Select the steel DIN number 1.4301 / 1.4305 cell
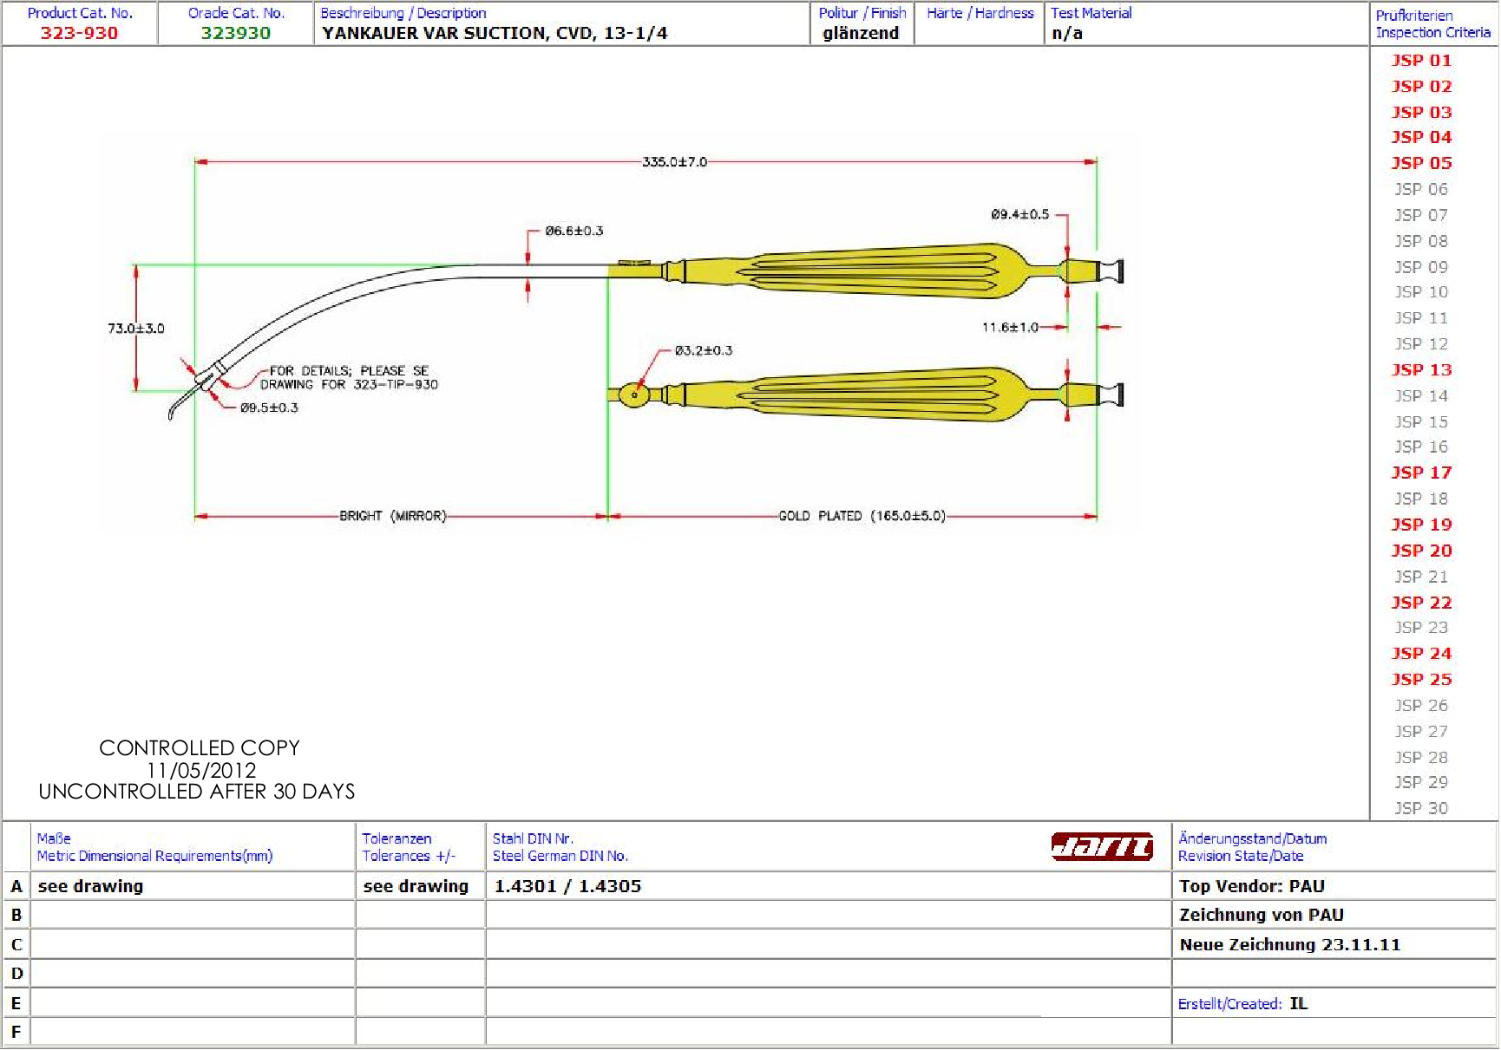Image resolution: width=1501 pixels, height=1050 pixels. [x=567, y=886]
